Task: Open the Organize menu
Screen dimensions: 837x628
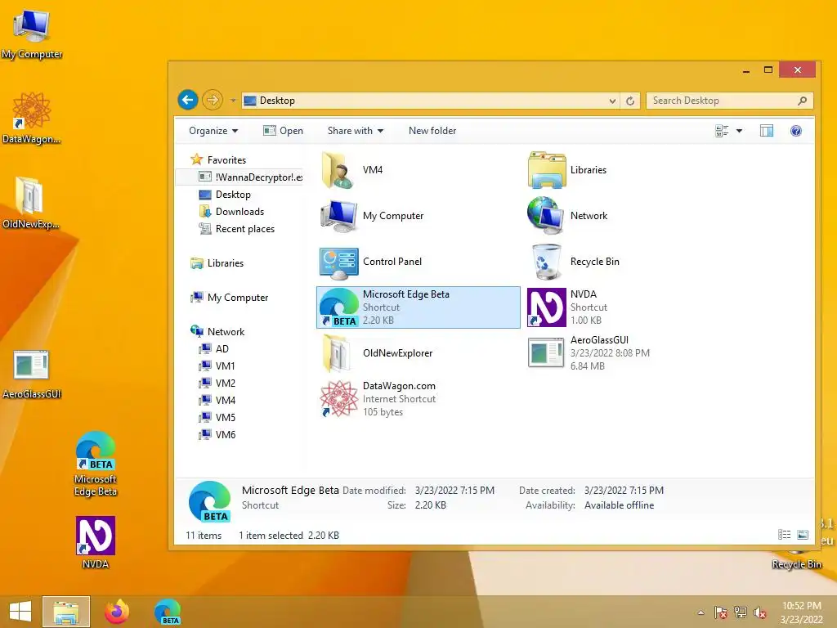Action: pyautogui.click(x=213, y=131)
